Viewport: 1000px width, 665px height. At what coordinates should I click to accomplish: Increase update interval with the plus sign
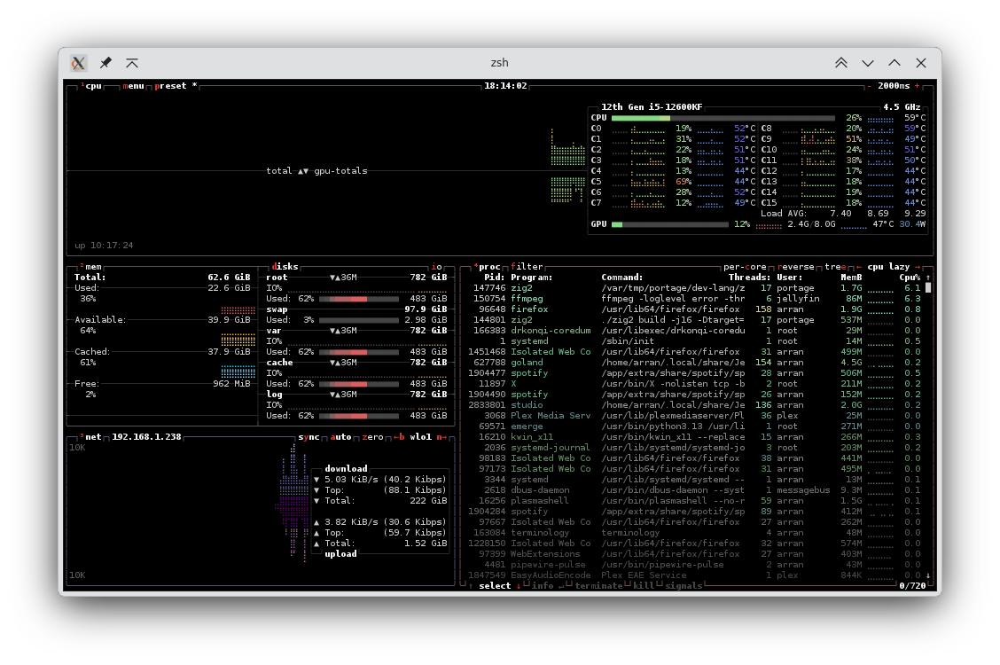pyautogui.click(x=917, y=86)
